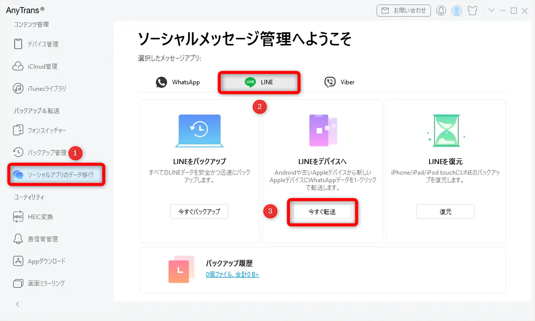Switch to the WhatsApp tab

click(x=178, y=82)
